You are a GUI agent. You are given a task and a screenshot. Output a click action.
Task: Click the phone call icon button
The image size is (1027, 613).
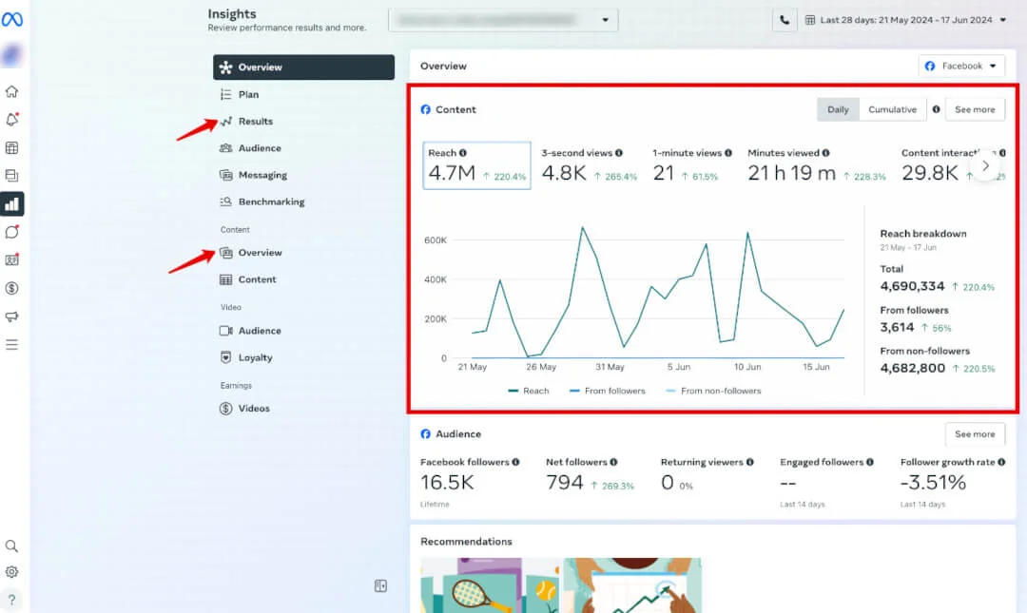(x=785, y=20)
